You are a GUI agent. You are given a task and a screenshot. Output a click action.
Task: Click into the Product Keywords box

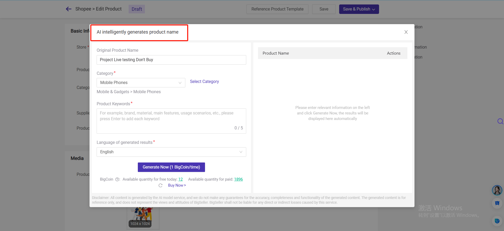pyautogui.click(x=171, y=121)
